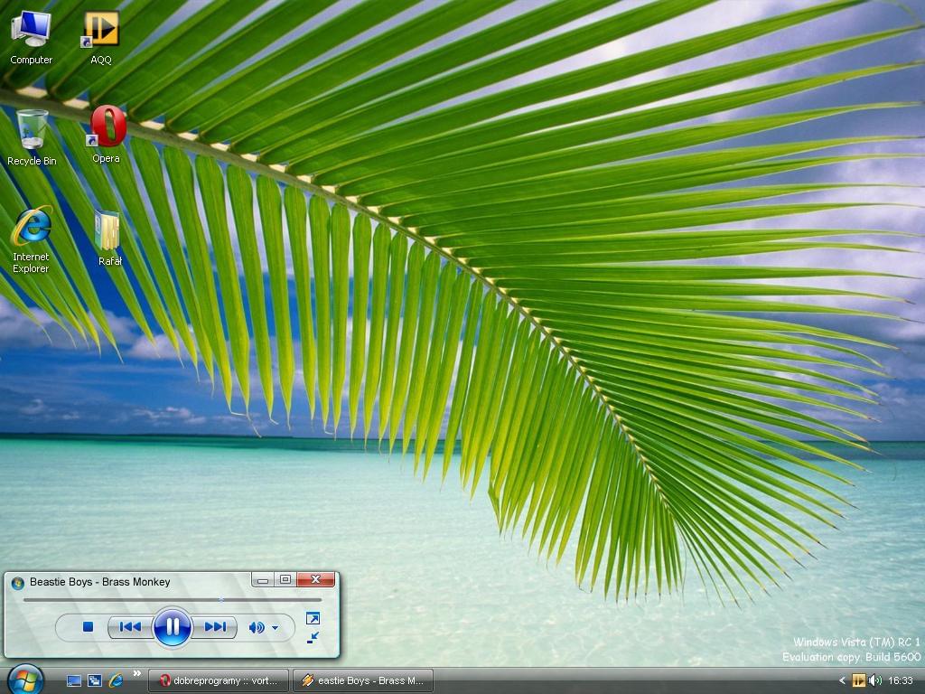Switch player to compact mode arrow icon
Image resolution: width=925 pixels, height=694 pixels.
click(x=313, y=638)
